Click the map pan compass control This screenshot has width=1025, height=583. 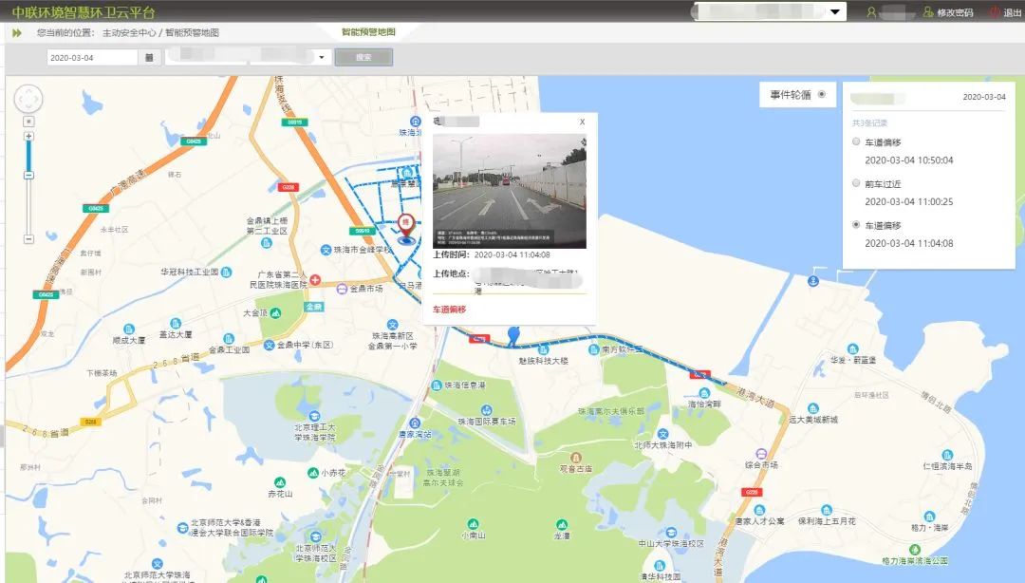28,97
